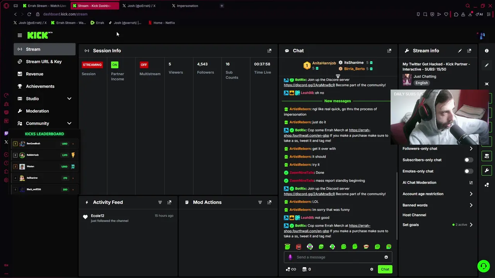Reload the page in the browser
Viewport: 495px width, 278px height.
29,14
